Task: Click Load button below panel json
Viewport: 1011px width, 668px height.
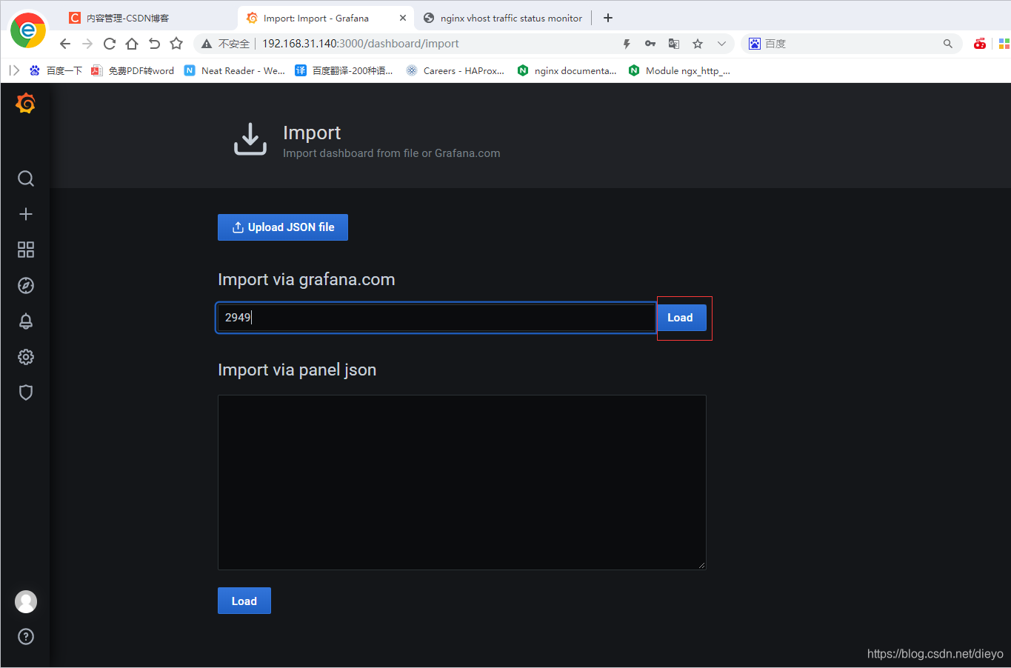Action: (244, 601)
